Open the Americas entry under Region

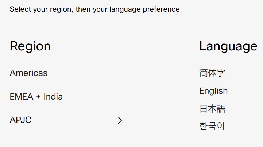tap(28, 73)
